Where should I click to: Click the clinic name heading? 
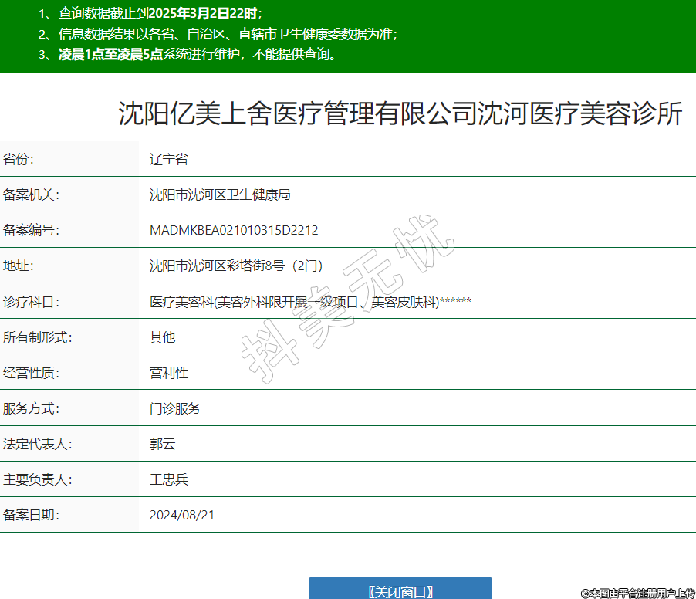click(400, 113)
